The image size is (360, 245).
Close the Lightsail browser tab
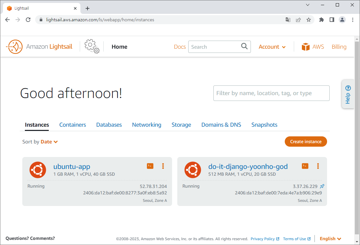(x=75, y=8)
